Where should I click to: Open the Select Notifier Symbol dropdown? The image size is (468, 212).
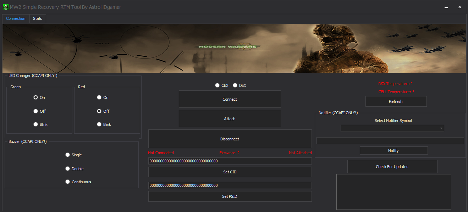392,128
